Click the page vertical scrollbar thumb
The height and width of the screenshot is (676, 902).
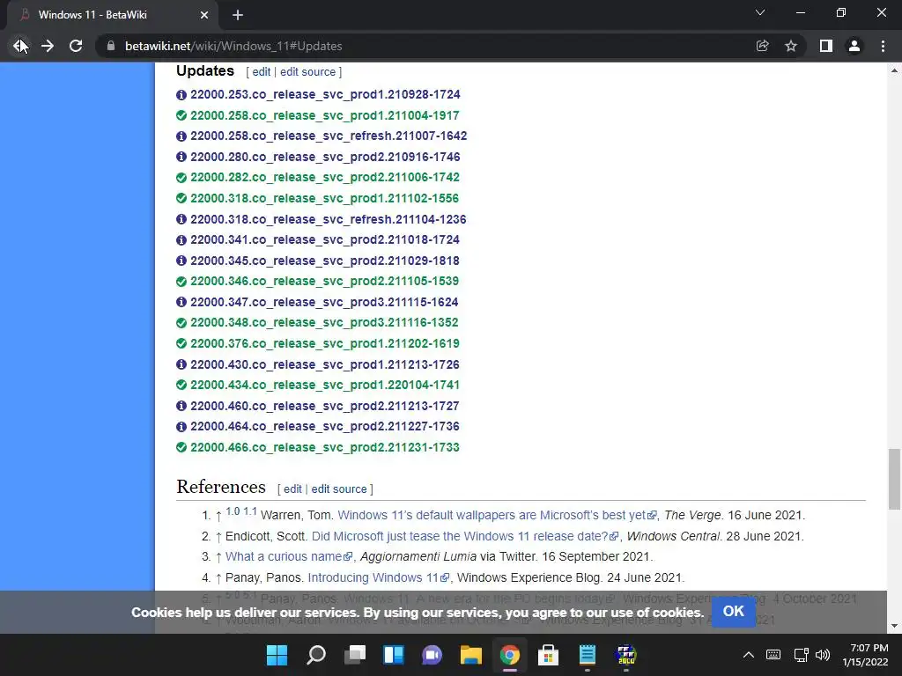pyautogui.click(x=893, y=479)
